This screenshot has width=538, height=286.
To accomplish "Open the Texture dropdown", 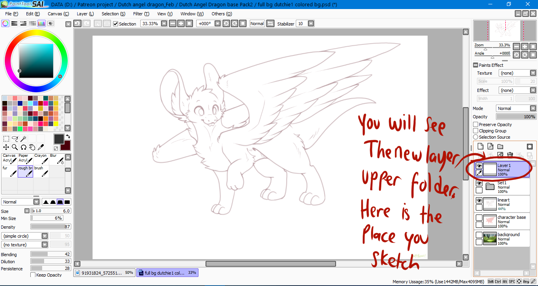I will (x=533, y=73).
